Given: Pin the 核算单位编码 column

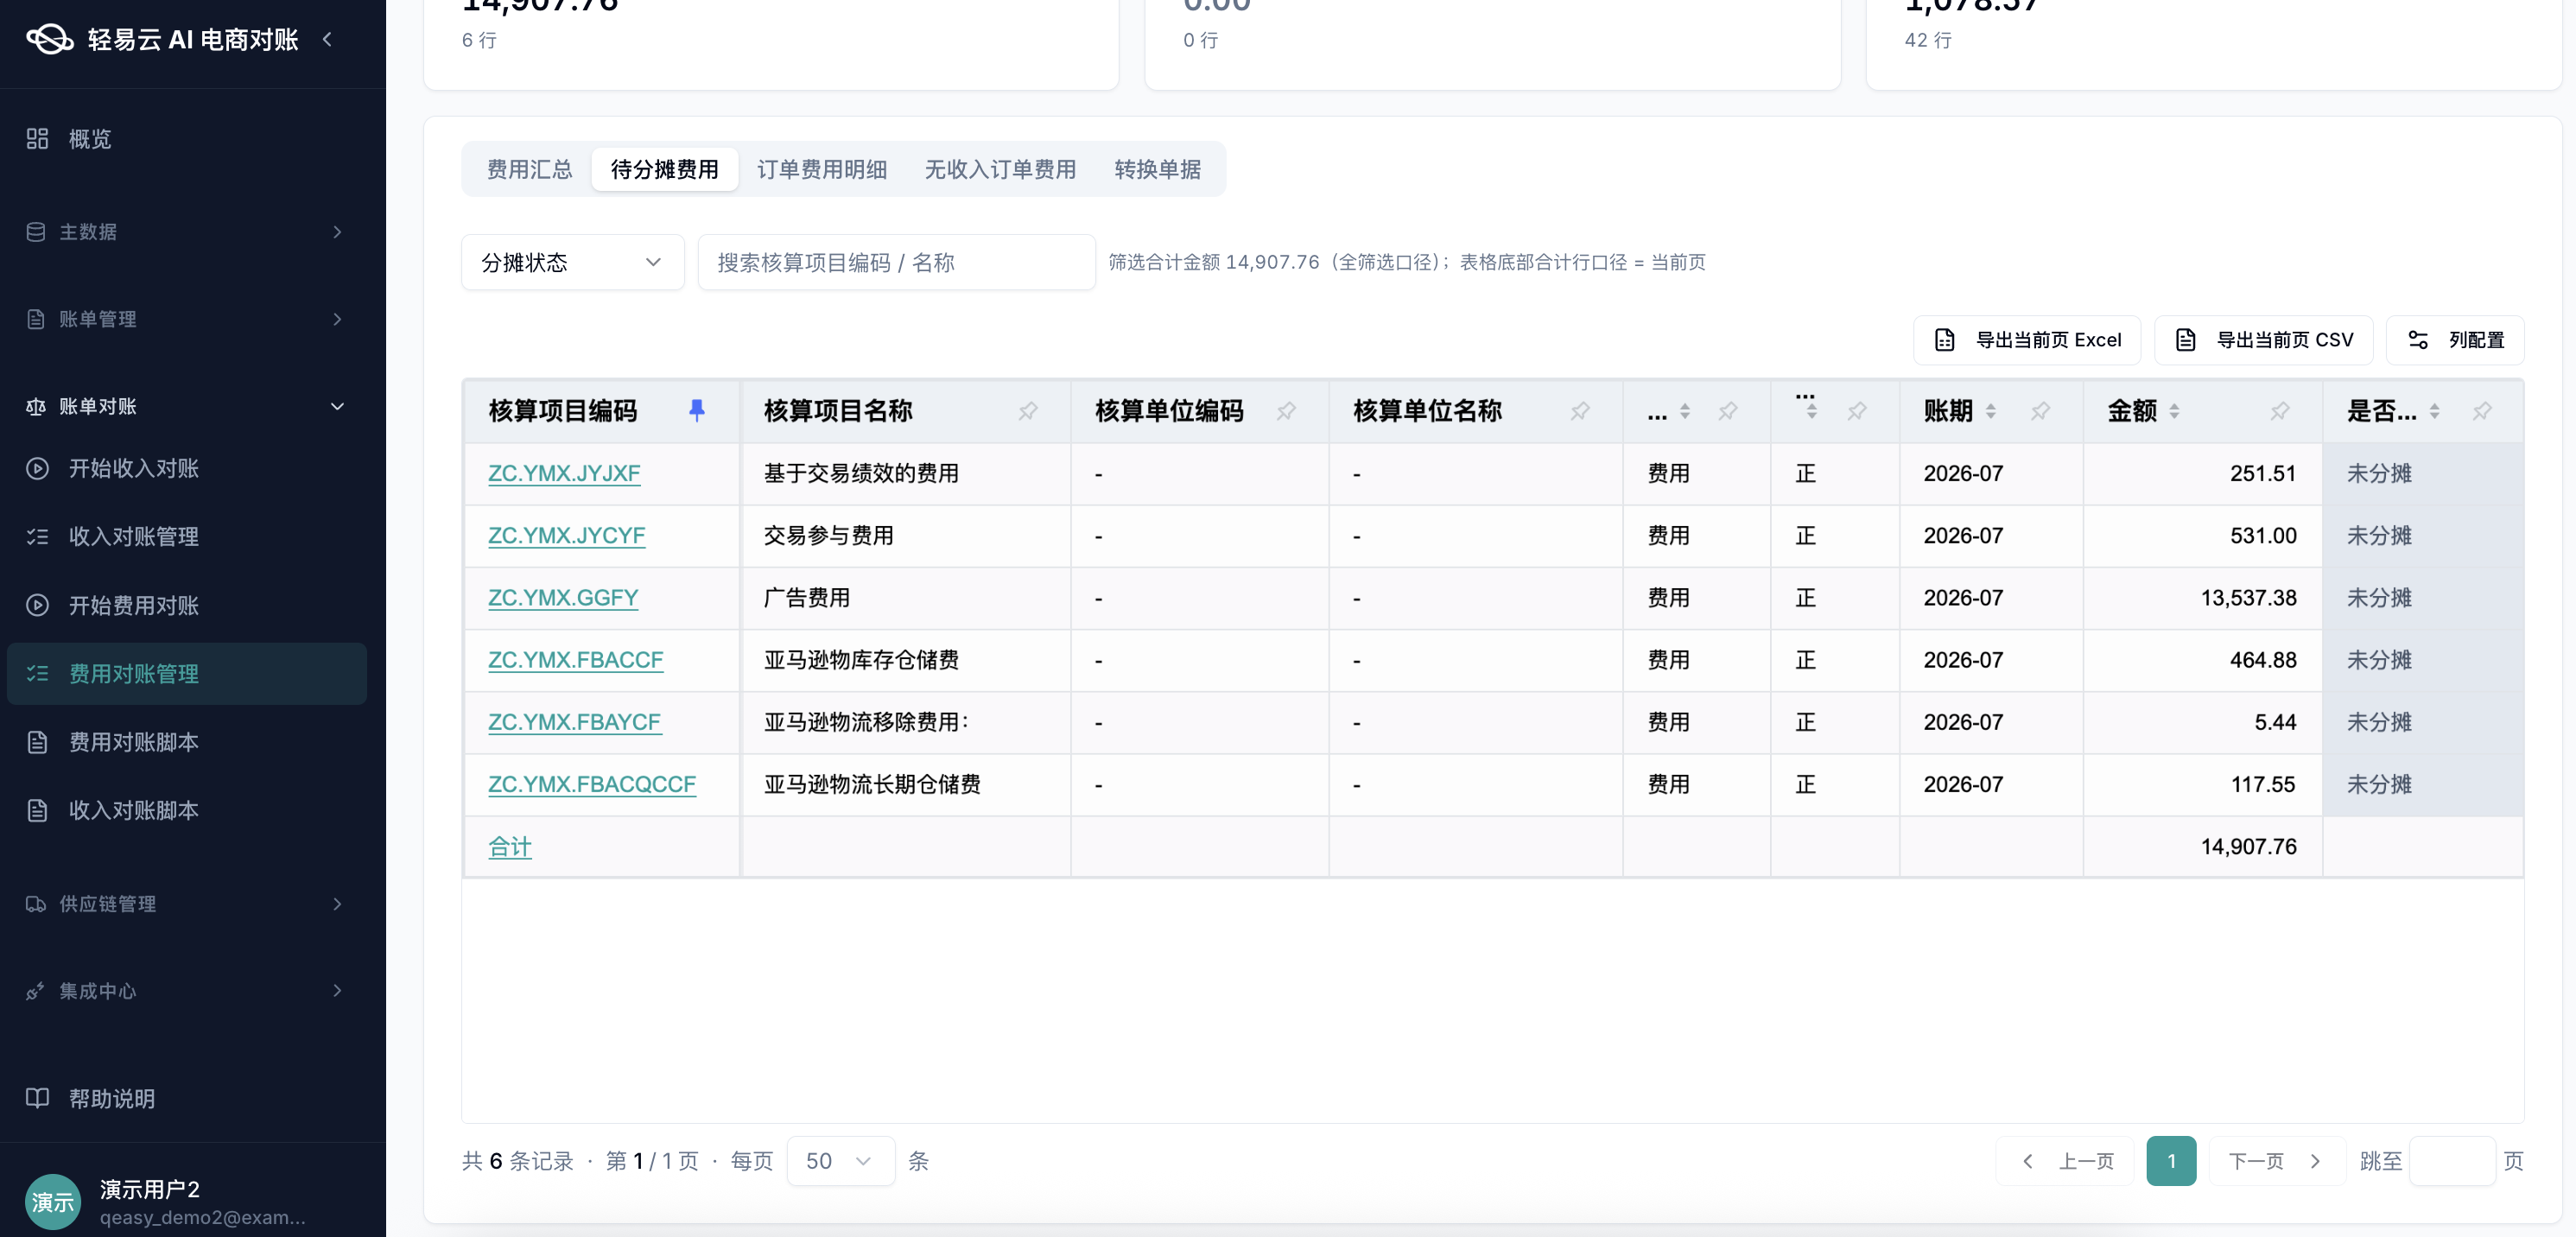Looking at the screenshot, I should (x=1286, y=410).
